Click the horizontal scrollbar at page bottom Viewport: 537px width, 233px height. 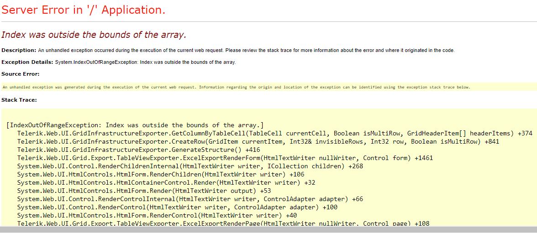point(268,229)
